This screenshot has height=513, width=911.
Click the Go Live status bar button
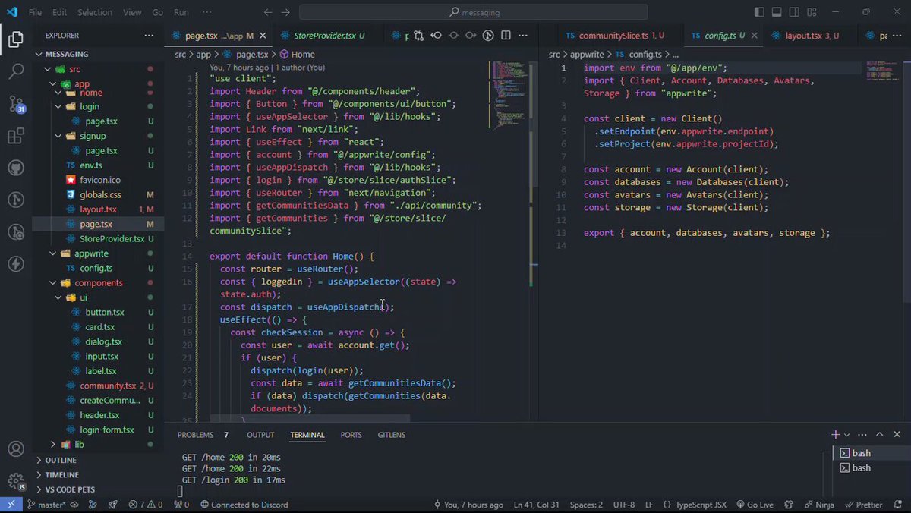[754, 505]
